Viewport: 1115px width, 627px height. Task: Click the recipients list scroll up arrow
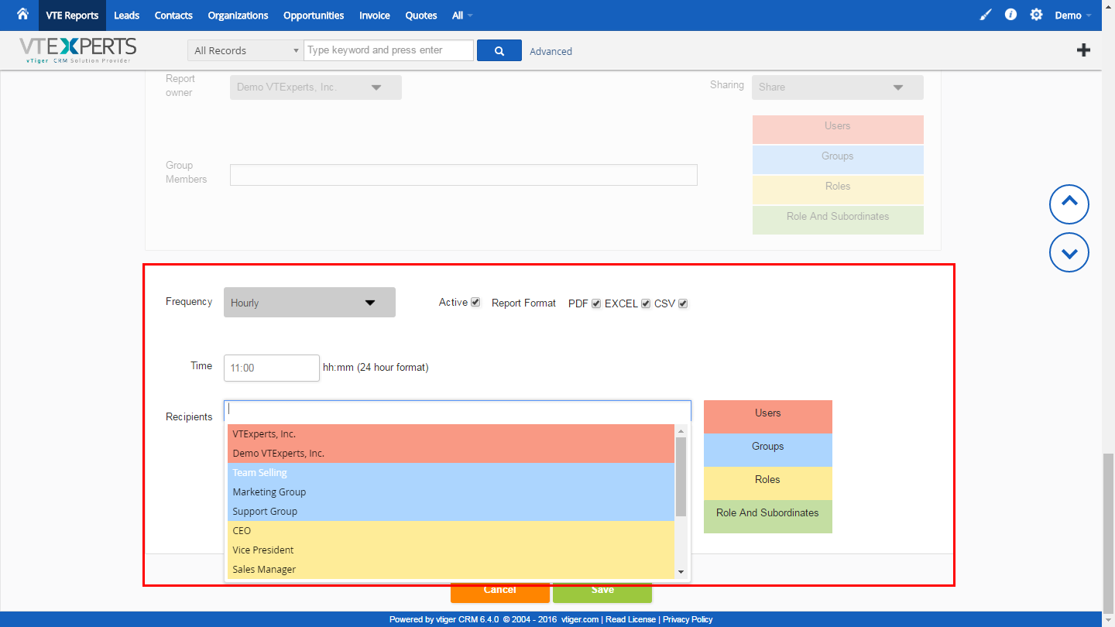pos(681,430)
